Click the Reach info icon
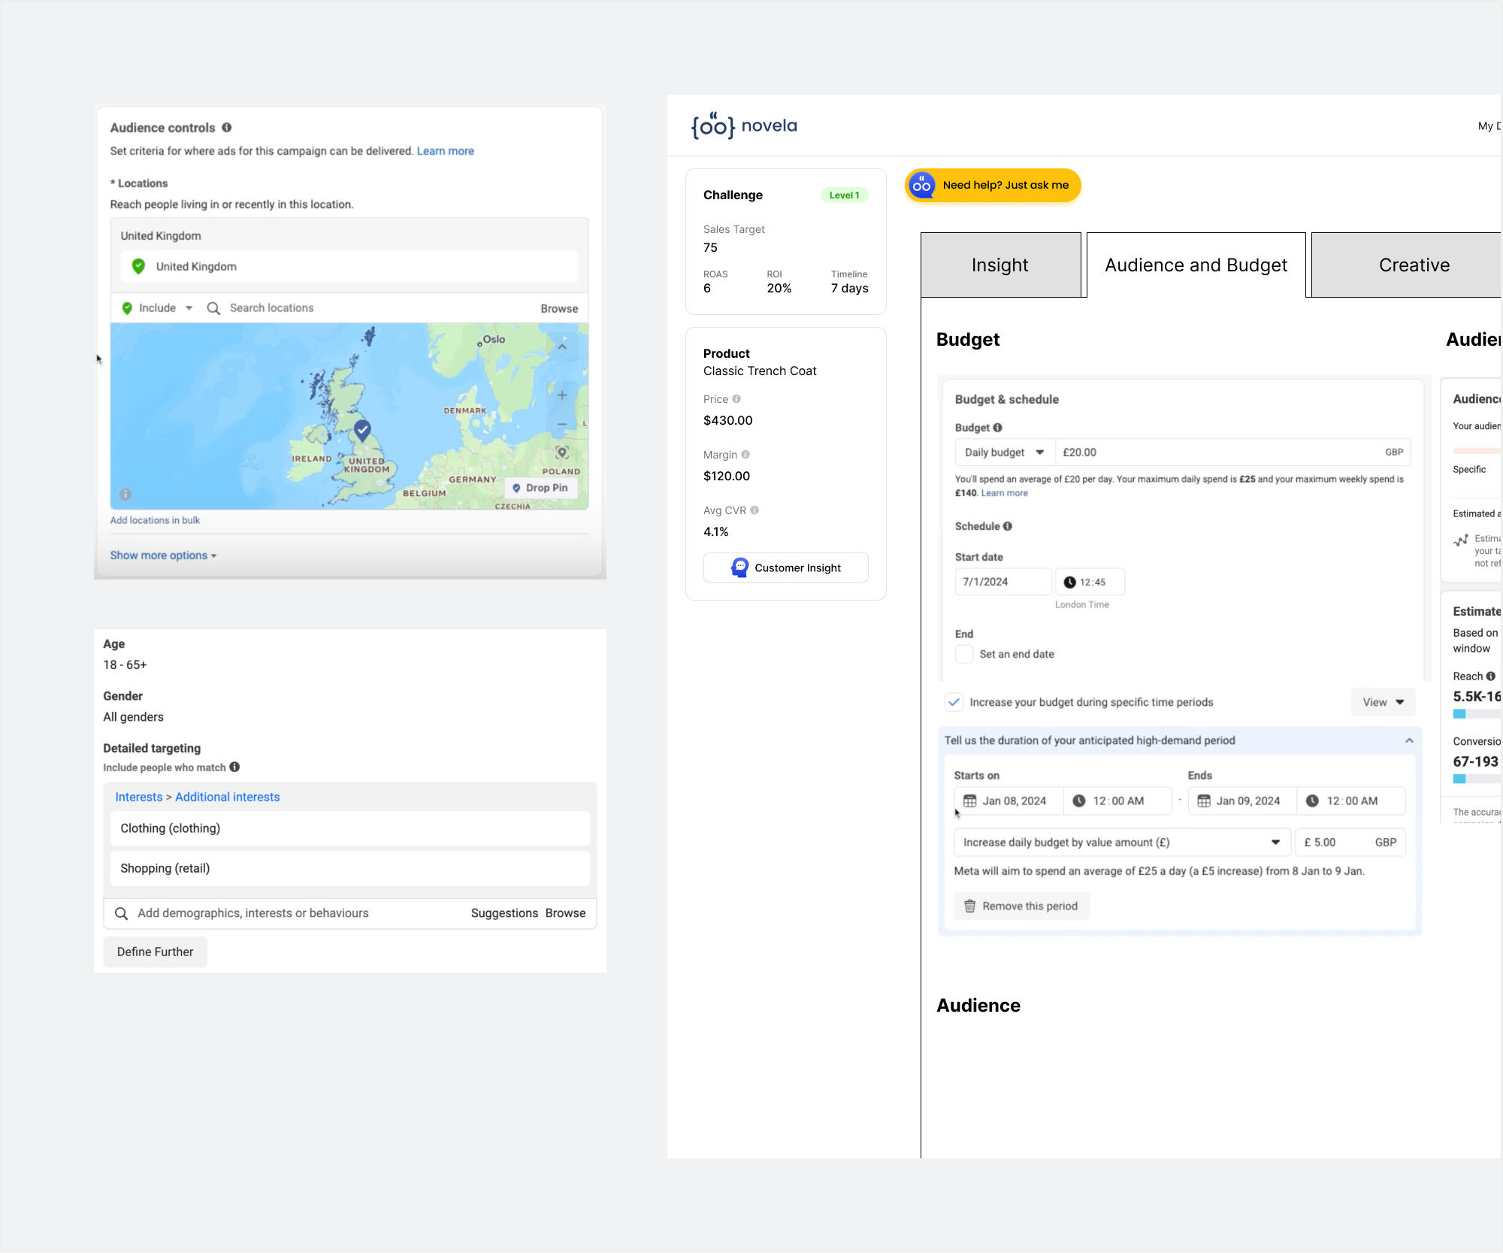Image resolution: width=1503 pixels, height=1253 pixels. click(1490, 676)
